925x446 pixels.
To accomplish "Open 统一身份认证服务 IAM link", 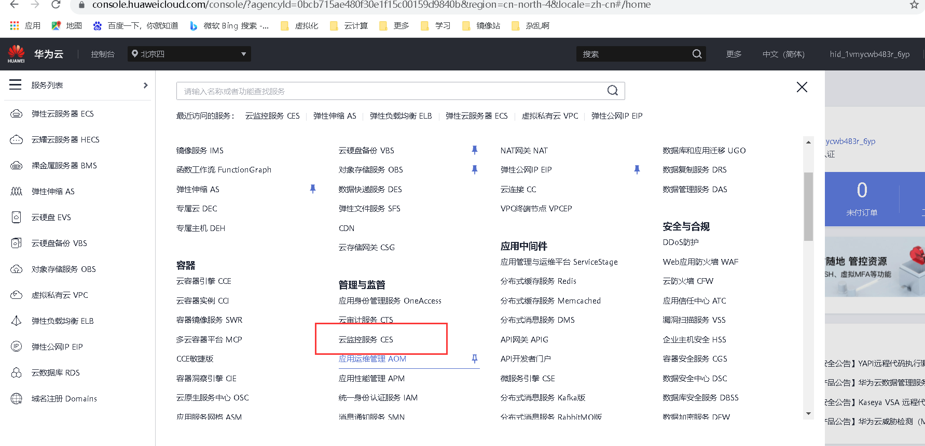I will coord(378,397).
